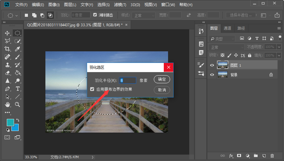Switch to the 通道 tab

point(227,28)
